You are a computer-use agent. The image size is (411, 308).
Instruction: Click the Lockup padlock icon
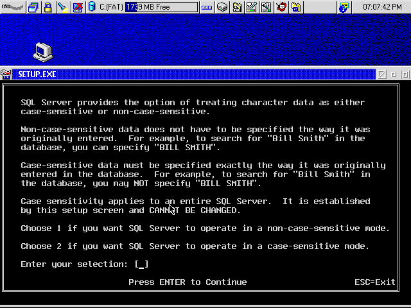[x=48, y=7]
